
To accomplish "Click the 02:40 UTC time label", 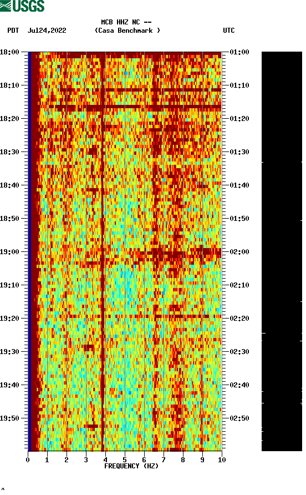I will click(239, 385).
